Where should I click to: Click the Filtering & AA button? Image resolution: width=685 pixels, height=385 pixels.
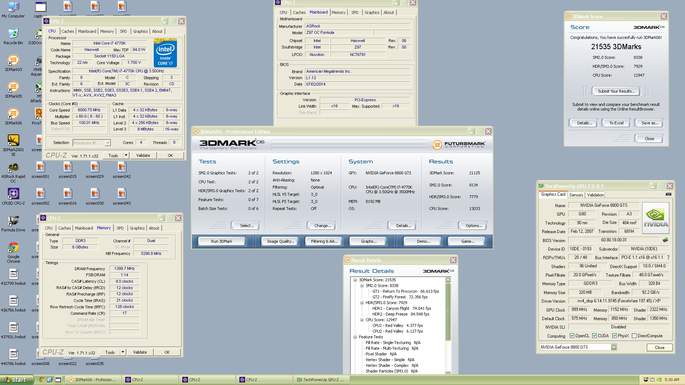[x=324, y=241]
